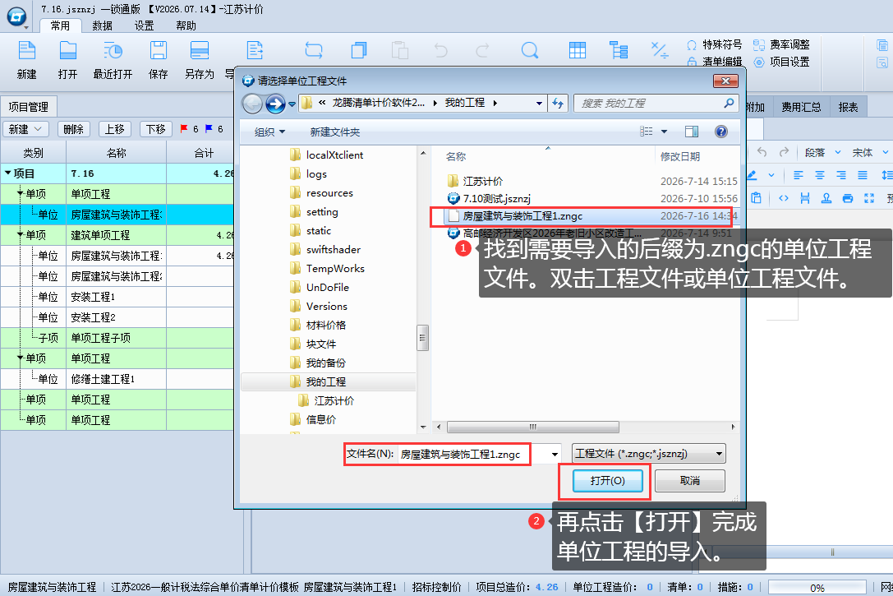Click the redo arrow in ribbon toolbar
The width and height of the screenshot is (893, 596).
482,50
